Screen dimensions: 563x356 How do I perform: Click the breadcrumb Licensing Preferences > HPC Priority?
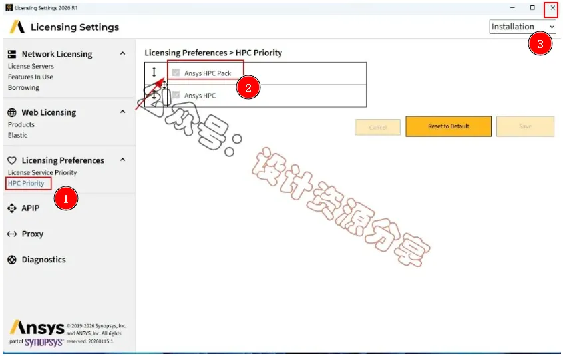(213, 53)
